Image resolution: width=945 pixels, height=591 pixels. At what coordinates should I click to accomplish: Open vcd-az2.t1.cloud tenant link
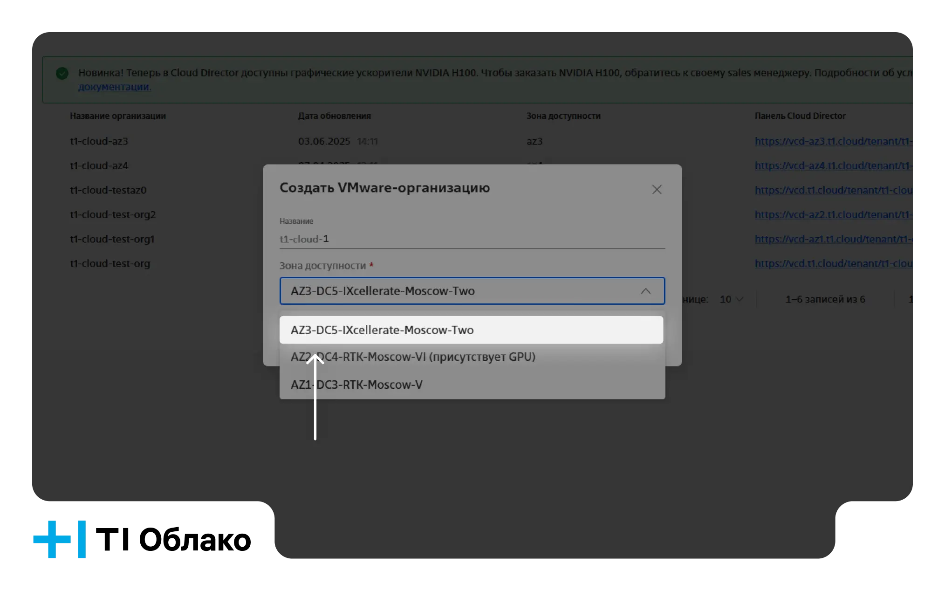coord(833,214)
